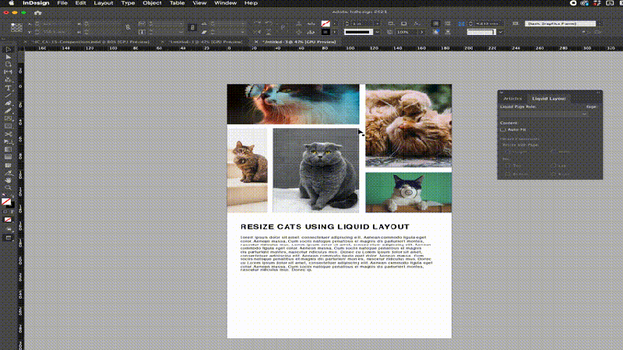Switch to the Untitled-3 @ 47% document tab
Screen dimensions: 623x350
(x=299, y=42)
